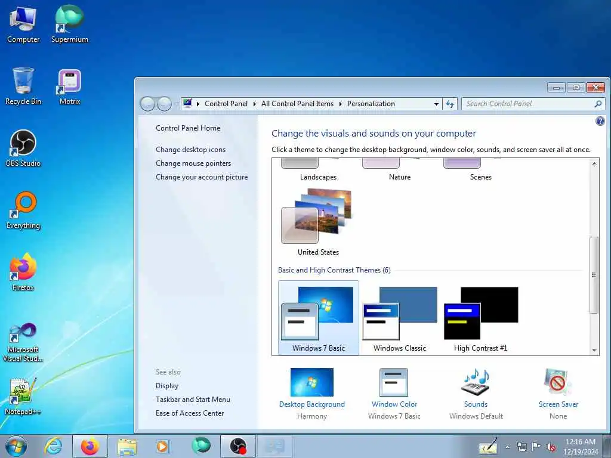The image size is (611, 458).
Task: Select the OBS Studio desktop shortcut
Action: tap(23, 148)
